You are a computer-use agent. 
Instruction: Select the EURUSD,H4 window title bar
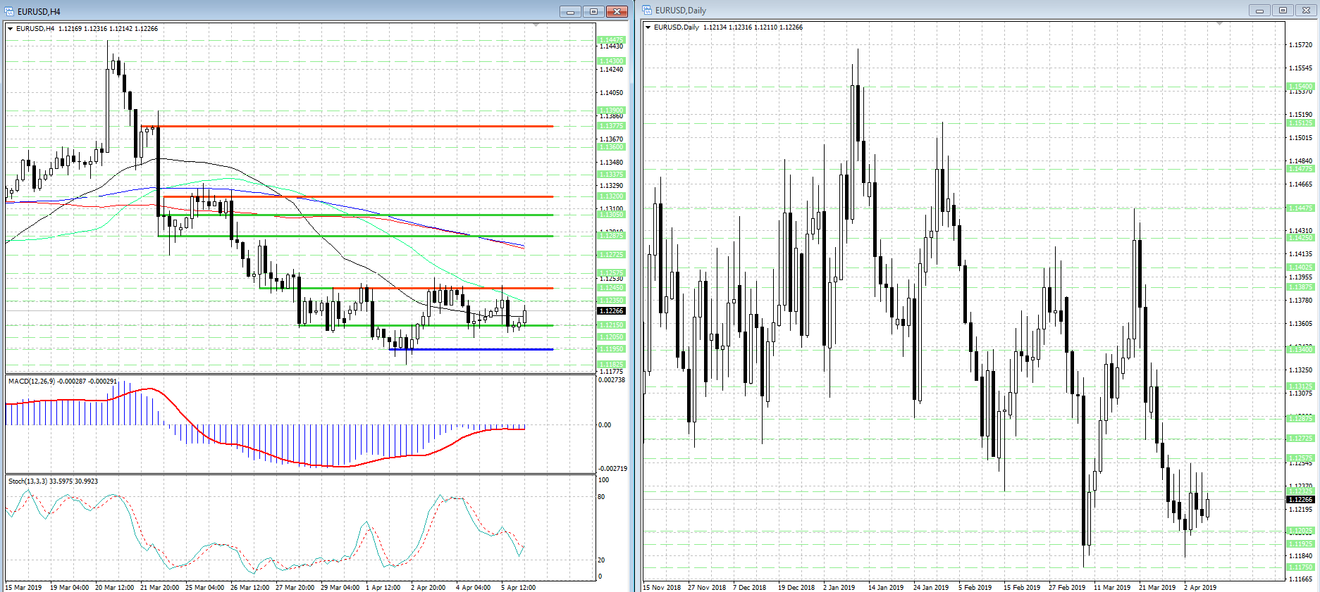[282, 11]
